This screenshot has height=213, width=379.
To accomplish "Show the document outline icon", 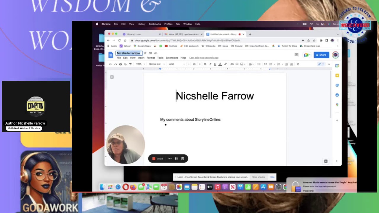I will click(112, 77).
